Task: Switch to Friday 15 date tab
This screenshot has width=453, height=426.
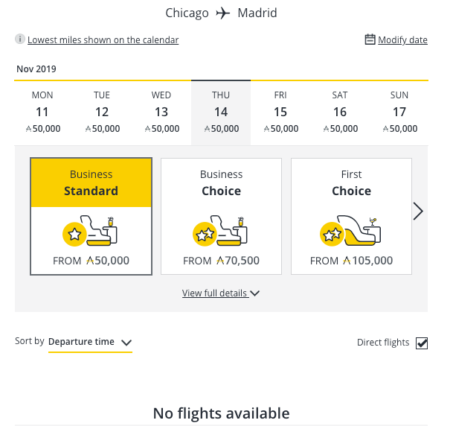Action: pyautogui.click(x=280, y=112)
